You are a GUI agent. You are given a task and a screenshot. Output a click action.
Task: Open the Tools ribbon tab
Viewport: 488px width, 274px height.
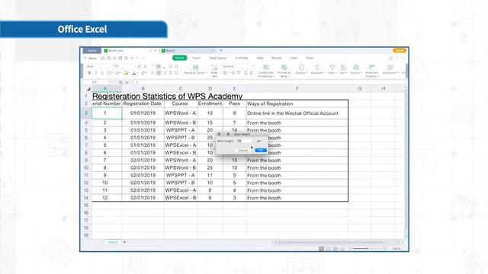[309, 58]
